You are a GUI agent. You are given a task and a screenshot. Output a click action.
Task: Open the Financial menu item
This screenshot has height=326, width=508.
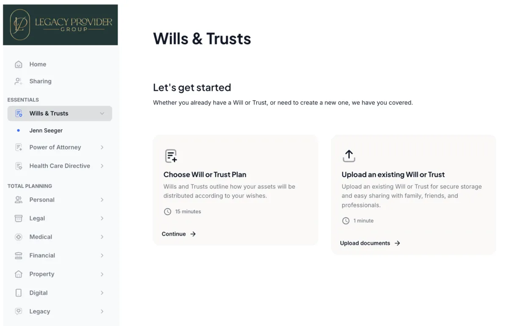coord(42,256)
